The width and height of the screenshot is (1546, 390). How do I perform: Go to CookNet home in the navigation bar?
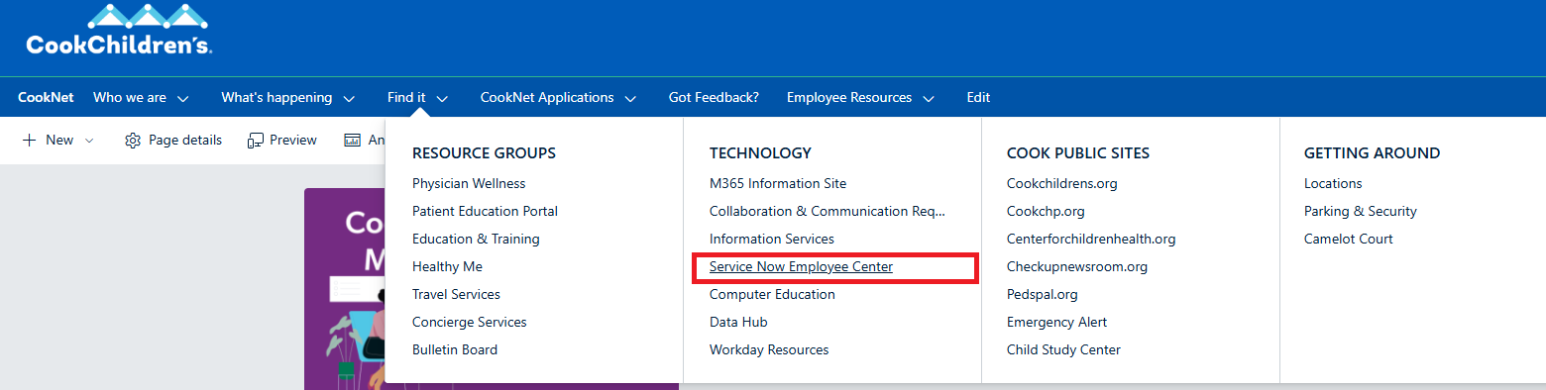click(46, 98)
